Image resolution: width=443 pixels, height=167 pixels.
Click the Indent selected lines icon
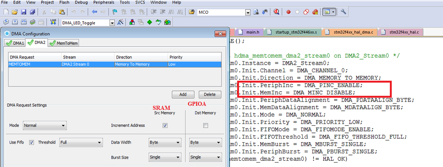pyautogui.click(x=153, y=12)
